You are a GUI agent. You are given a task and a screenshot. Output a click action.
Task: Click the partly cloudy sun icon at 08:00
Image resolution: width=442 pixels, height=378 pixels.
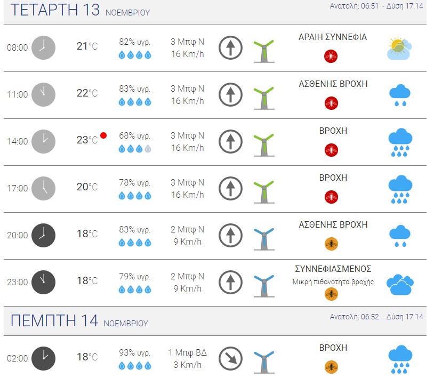(399, 48)
